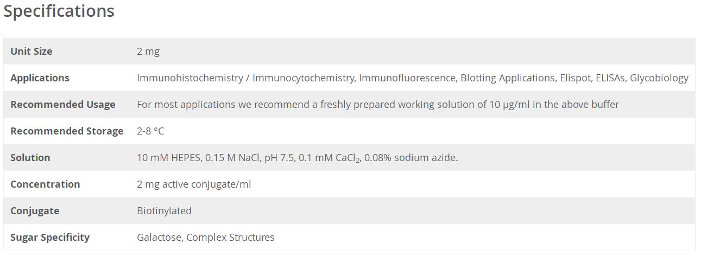Click the 2 mg active conjugate/ml value
701x256 pixels.
pyautogui.click(x=194, y=184)
